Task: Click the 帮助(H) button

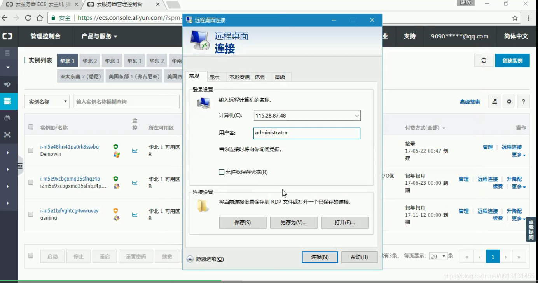Action: pos(359,257)
